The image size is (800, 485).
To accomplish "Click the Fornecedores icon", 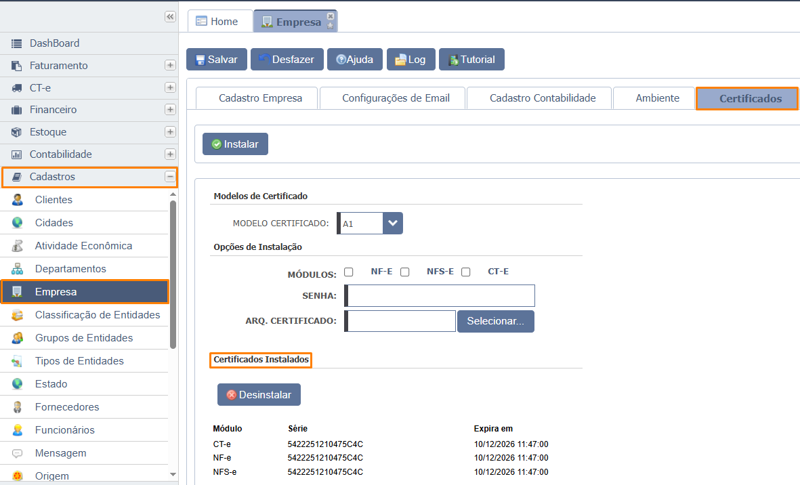I will [18, 407].
